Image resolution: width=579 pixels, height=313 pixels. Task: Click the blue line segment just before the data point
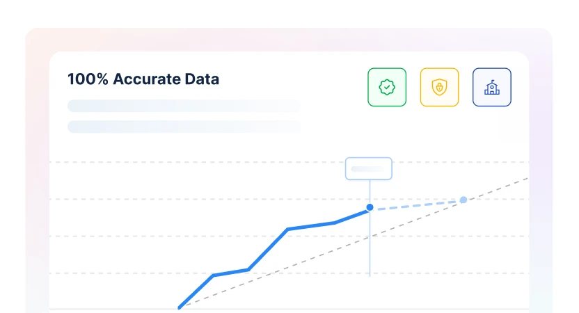point(352,216)
